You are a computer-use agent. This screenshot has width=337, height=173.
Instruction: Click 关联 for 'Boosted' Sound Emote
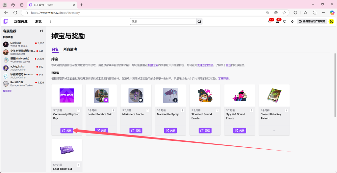click(x=205, y=131)
